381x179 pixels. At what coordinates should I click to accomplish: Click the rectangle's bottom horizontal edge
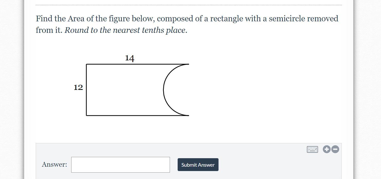coord(138,116)
